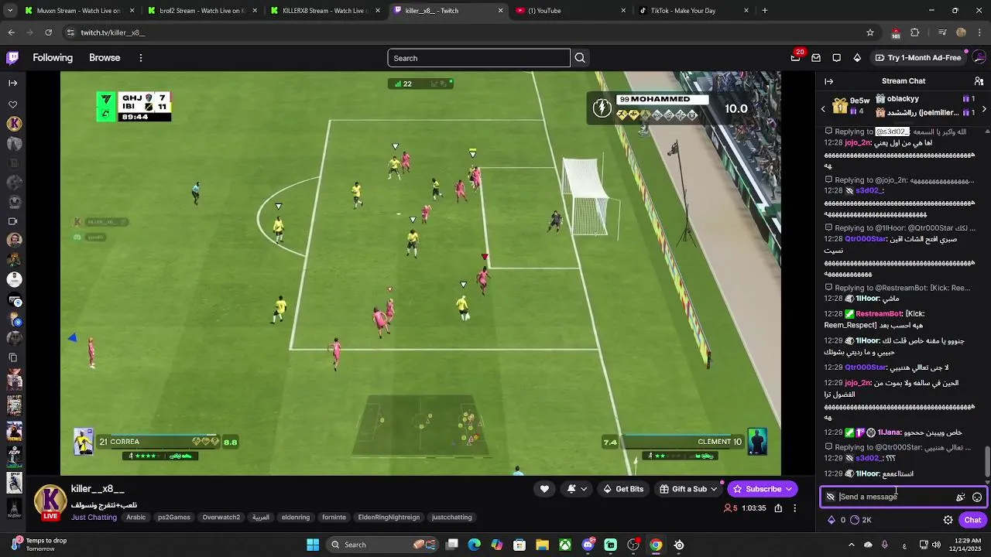Image resolution: width=991 pixels, height=557 pixels.
Task: Toggle the taskbar volume icon
Action: coord(936,545)
